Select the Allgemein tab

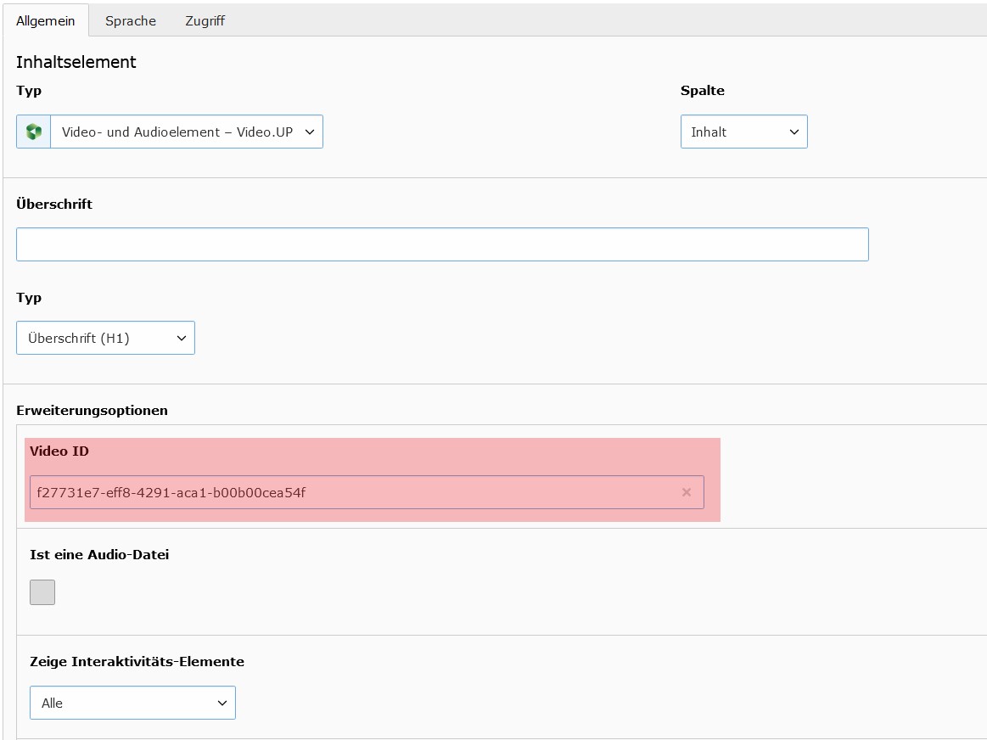click(46, 21)
